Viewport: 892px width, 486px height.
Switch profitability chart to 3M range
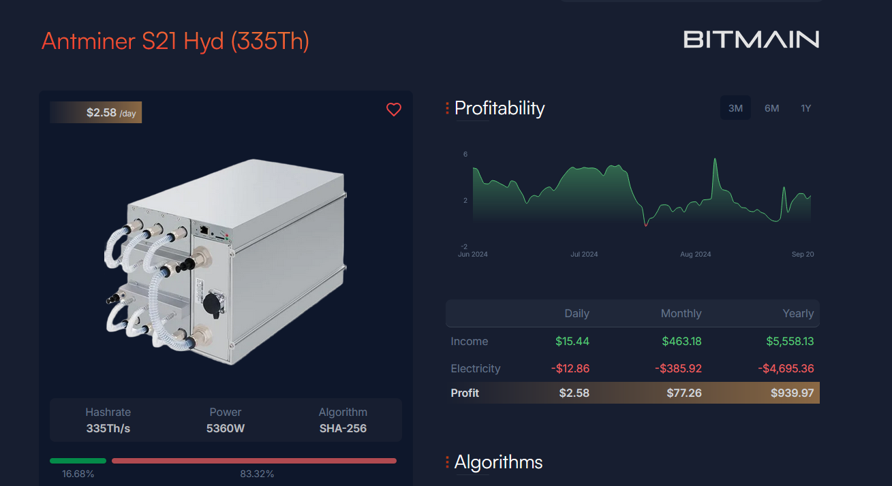[735, 108]
